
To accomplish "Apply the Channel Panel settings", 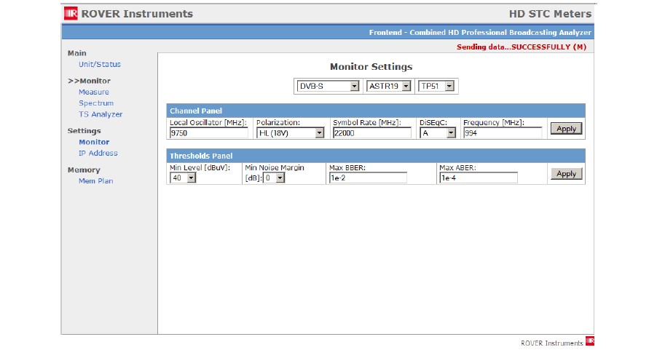I will point(566,129).
